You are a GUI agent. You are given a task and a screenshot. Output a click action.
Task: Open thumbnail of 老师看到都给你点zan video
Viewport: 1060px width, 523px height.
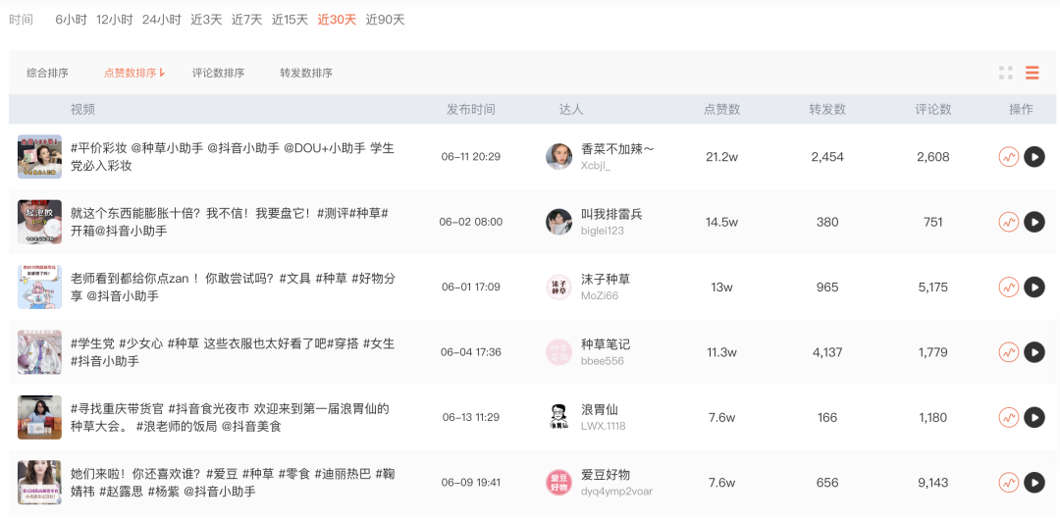point(40,288)
